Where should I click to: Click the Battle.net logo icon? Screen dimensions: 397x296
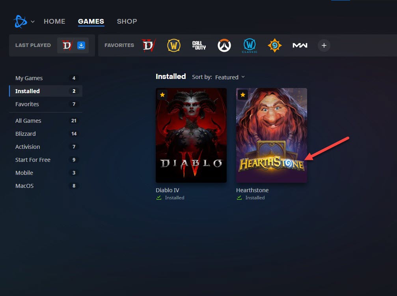tap(20, 22)
